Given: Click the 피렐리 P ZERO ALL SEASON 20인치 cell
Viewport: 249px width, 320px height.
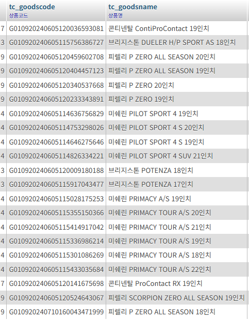Looking at the screenshot, I should click(176, 57).
